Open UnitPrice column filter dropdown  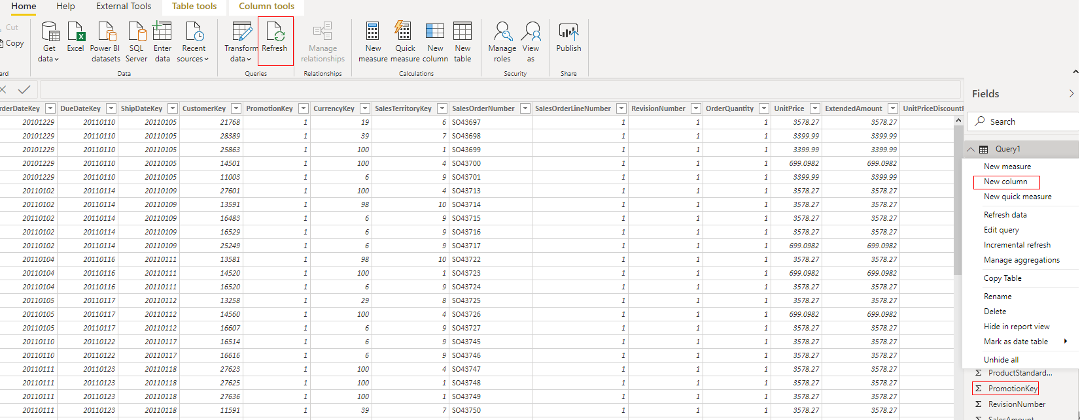coord(815,108)
